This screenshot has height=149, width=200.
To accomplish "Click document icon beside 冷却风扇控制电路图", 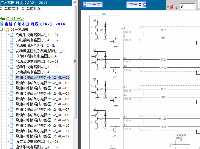I will [x=12, y=56].
